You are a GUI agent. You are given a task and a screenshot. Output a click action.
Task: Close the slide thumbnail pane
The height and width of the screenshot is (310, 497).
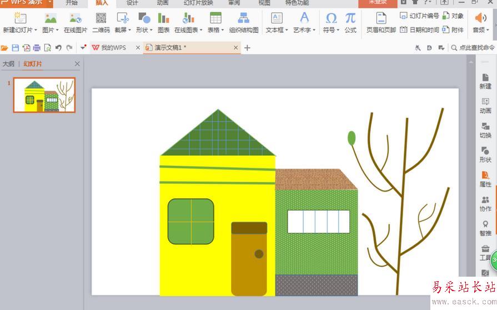click(77, 64)
